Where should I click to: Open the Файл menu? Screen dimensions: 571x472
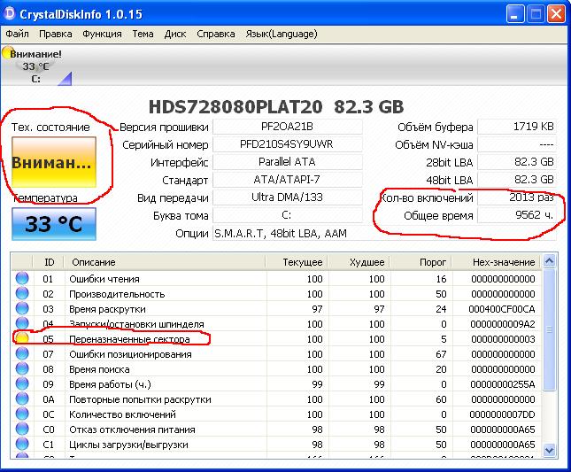[x=17, y=34]
